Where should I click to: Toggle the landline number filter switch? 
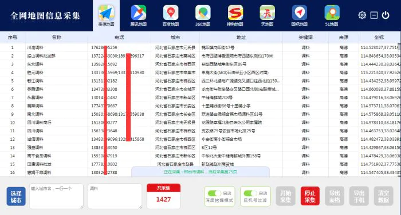coord(250,193)
